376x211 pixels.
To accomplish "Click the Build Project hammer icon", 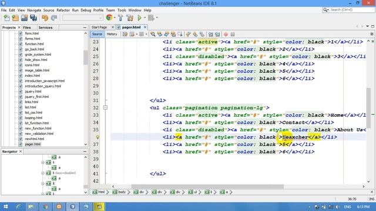I will pos(120,18).
